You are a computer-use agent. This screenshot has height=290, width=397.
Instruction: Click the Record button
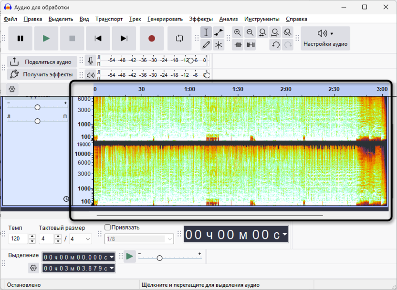pyautogui.click(x=152, y=39)
